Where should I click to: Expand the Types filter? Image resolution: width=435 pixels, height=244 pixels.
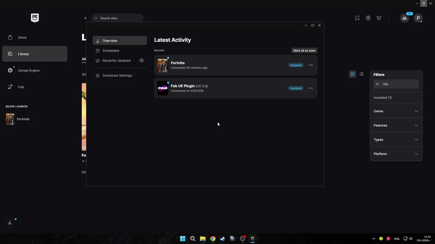click(396, 140)
